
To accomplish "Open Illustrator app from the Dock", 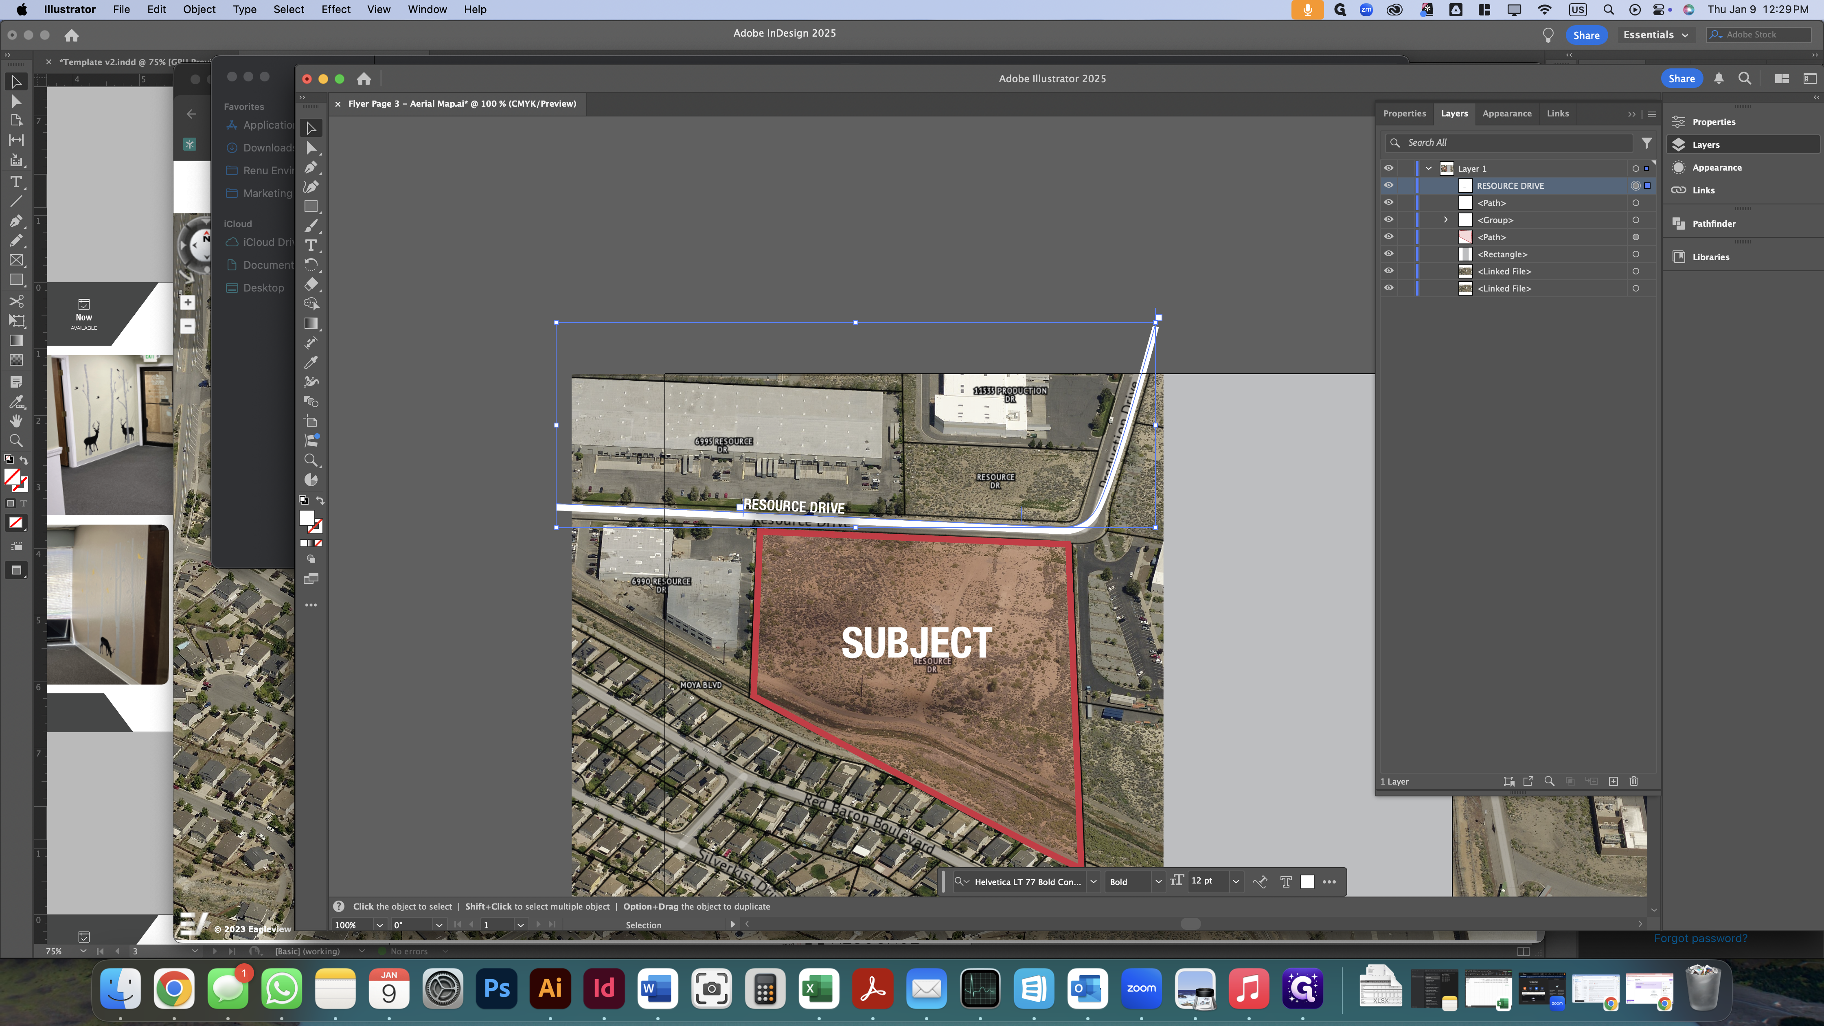I will 550,989.
